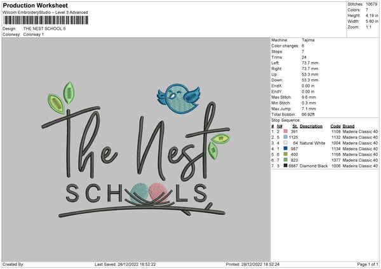
Task: Click the 'Last Saved' timestamp in the footer
Action: click(x=125, y=264)
